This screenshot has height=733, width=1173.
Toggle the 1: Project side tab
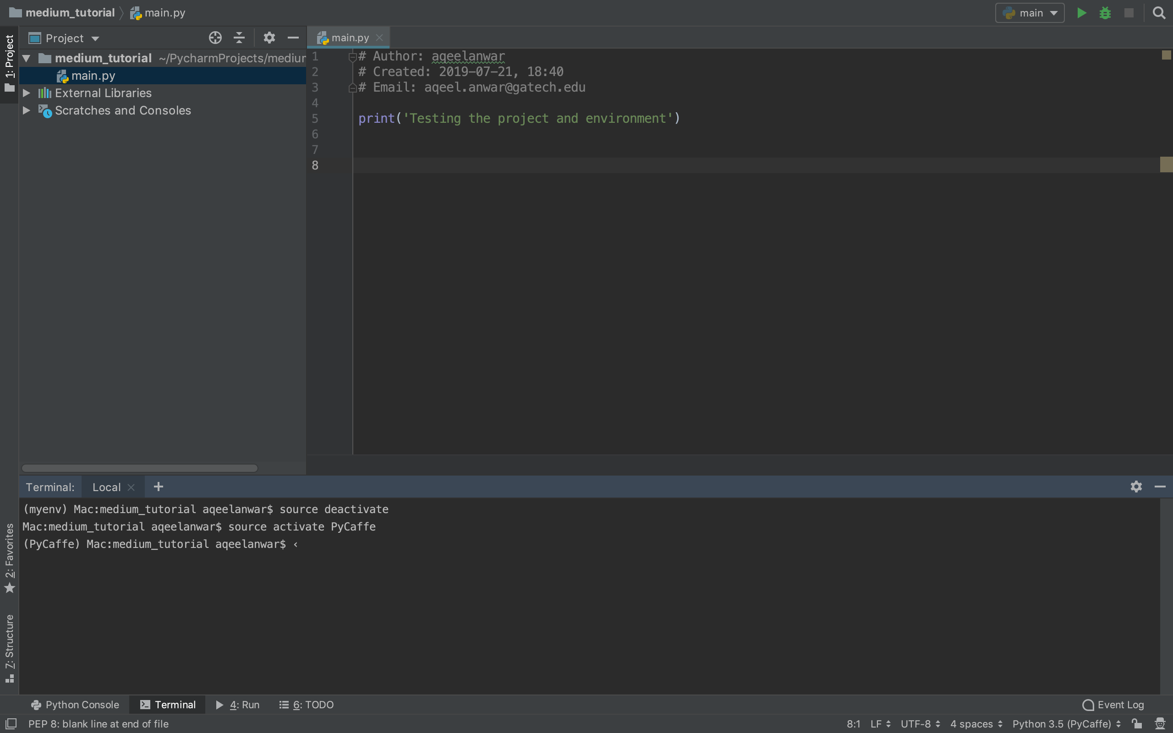[9, 64]
